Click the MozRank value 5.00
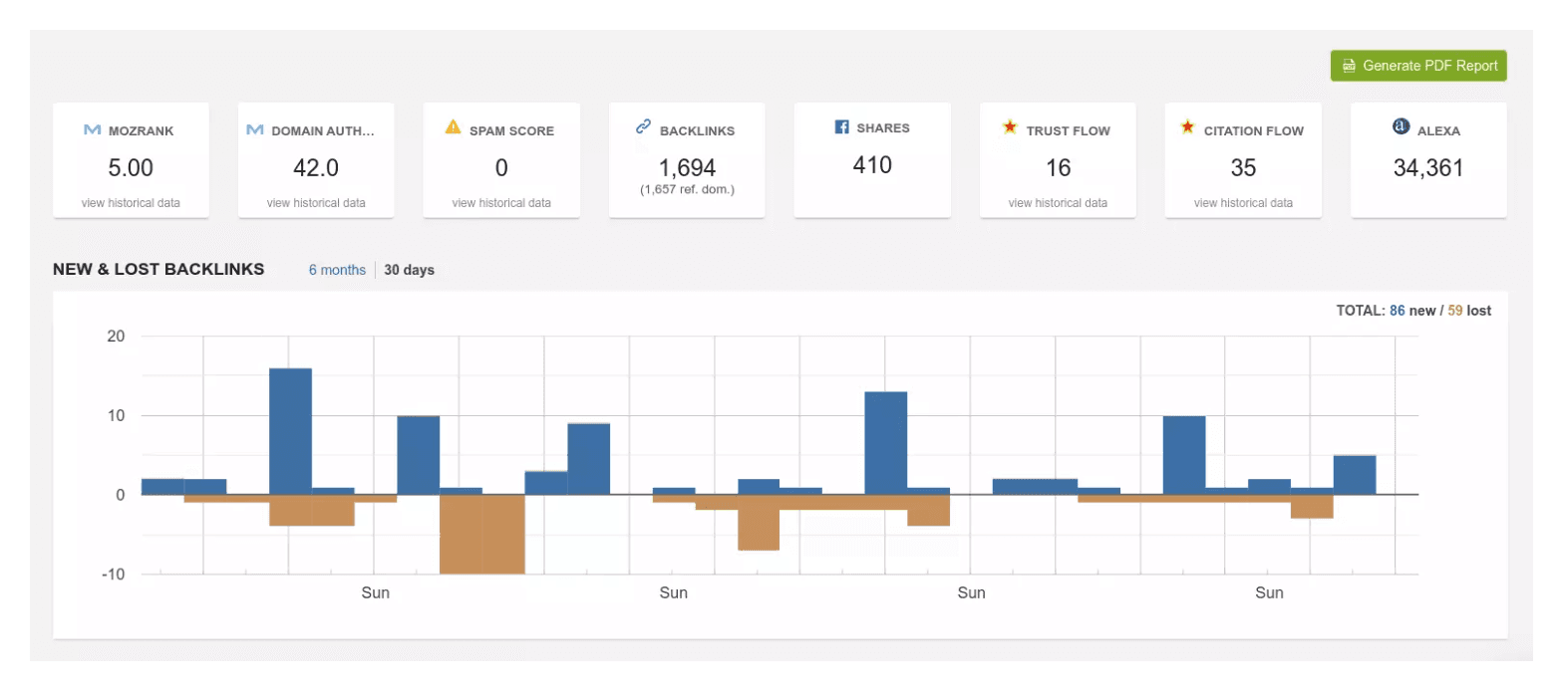The width and height of the screenshot is (1563, 691). [x=131, y=168]
